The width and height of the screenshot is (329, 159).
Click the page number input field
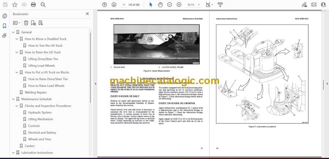click(x=124, y=5)
